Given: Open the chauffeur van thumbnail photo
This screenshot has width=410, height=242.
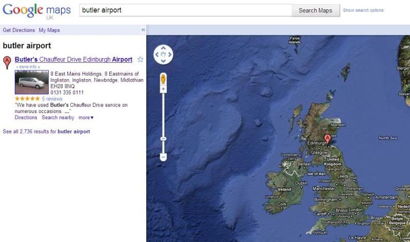Looking at the screenshot, I should click(32, 82).
